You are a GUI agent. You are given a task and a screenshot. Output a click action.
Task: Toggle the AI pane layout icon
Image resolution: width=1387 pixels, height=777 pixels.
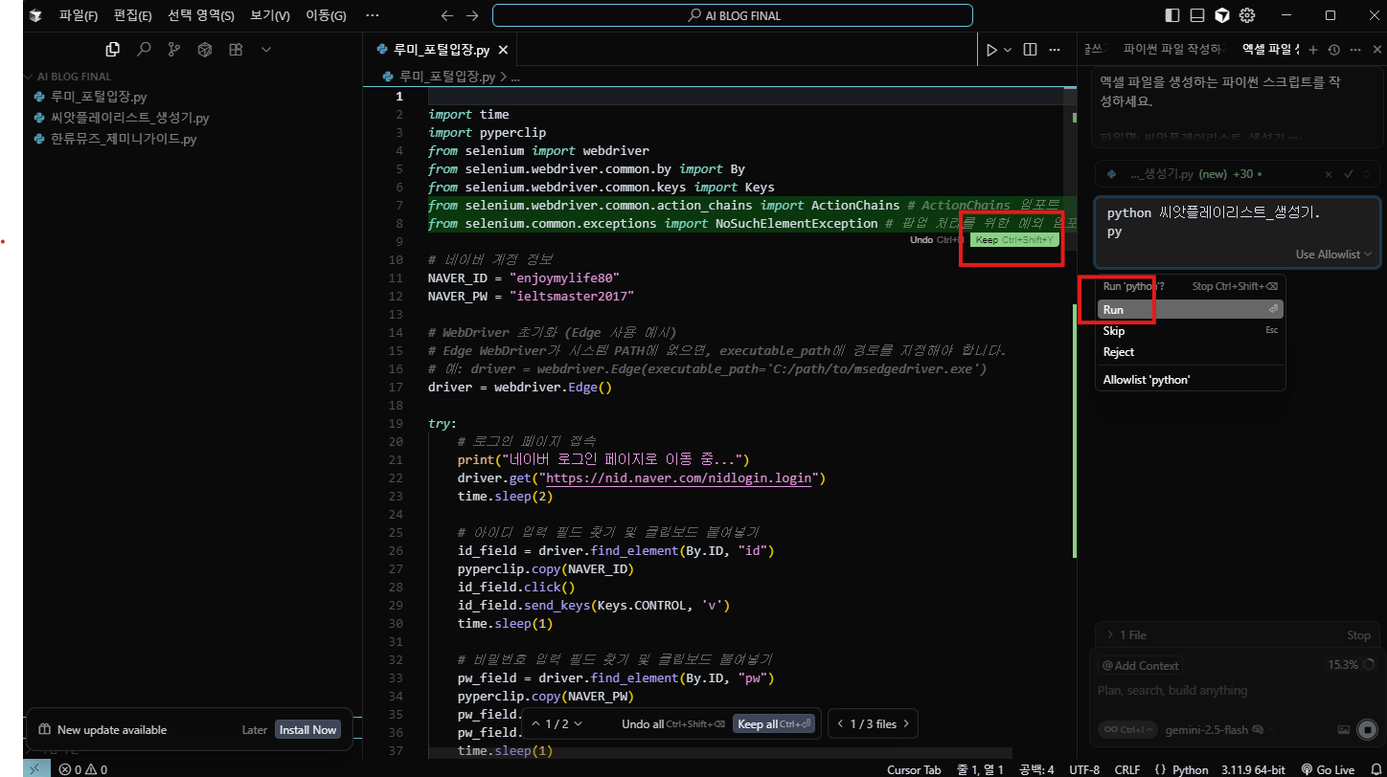point(1221,15)
